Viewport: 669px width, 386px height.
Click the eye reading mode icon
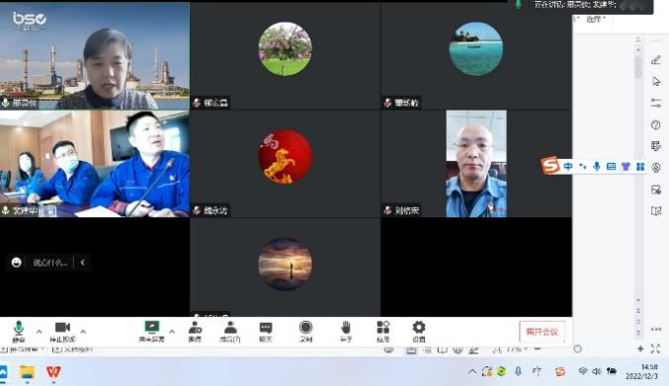pyautogui.click(x=388, y=349)
